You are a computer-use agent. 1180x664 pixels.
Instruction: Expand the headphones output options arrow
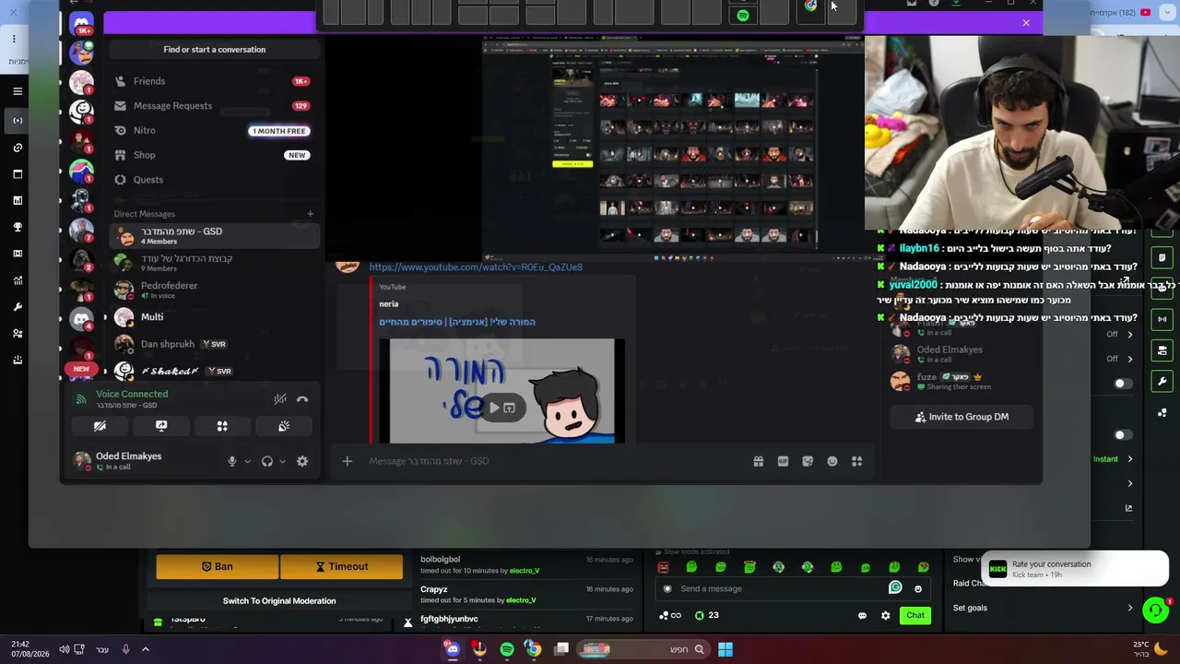coord(282,461)
